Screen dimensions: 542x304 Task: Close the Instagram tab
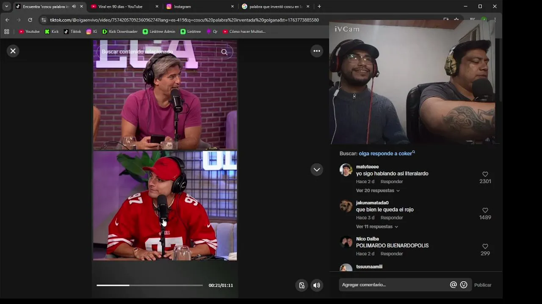pos(232,6)
